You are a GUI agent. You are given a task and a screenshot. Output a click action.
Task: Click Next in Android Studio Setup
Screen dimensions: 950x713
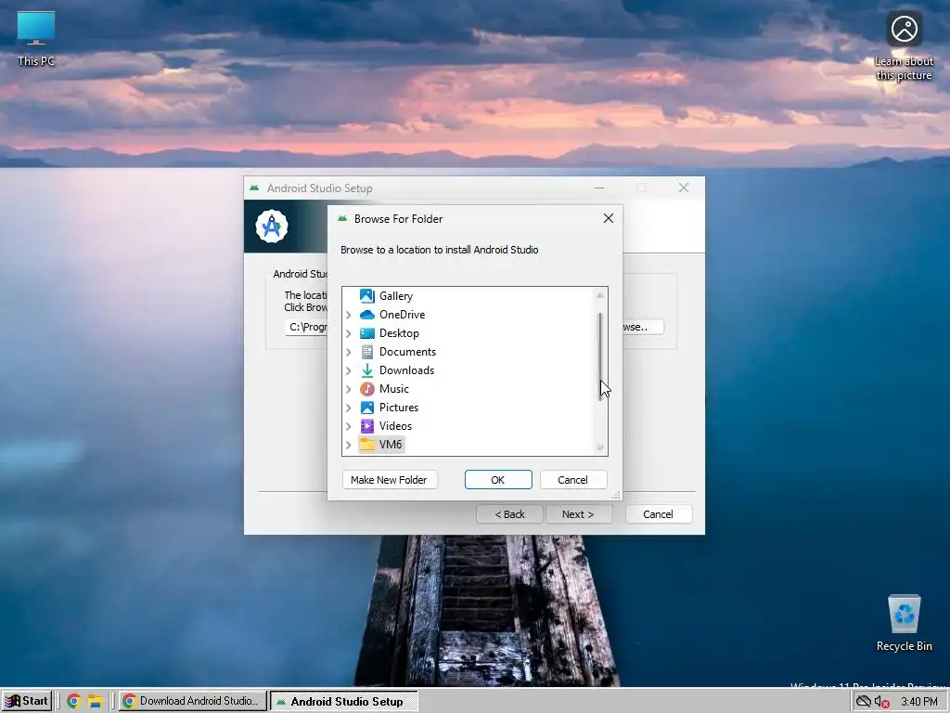tap(578, 514)
